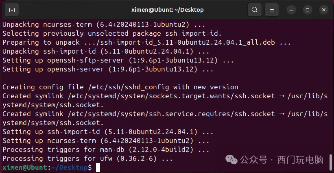Click the ssh.service.requires/ssh.socket symlink path

coord(171,114)
